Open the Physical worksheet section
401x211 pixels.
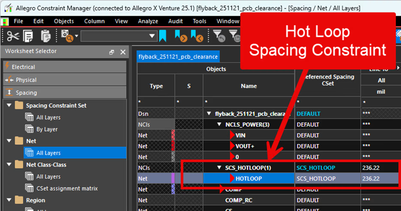pos(65,80)
